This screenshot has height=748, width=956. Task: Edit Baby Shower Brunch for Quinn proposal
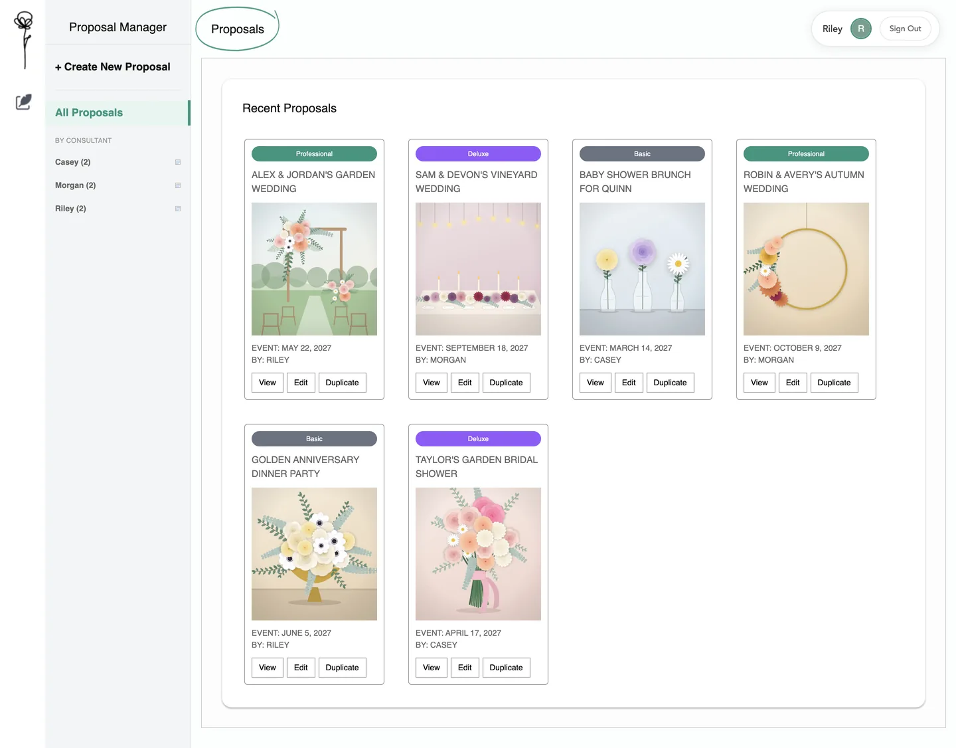tap(629, 383)
